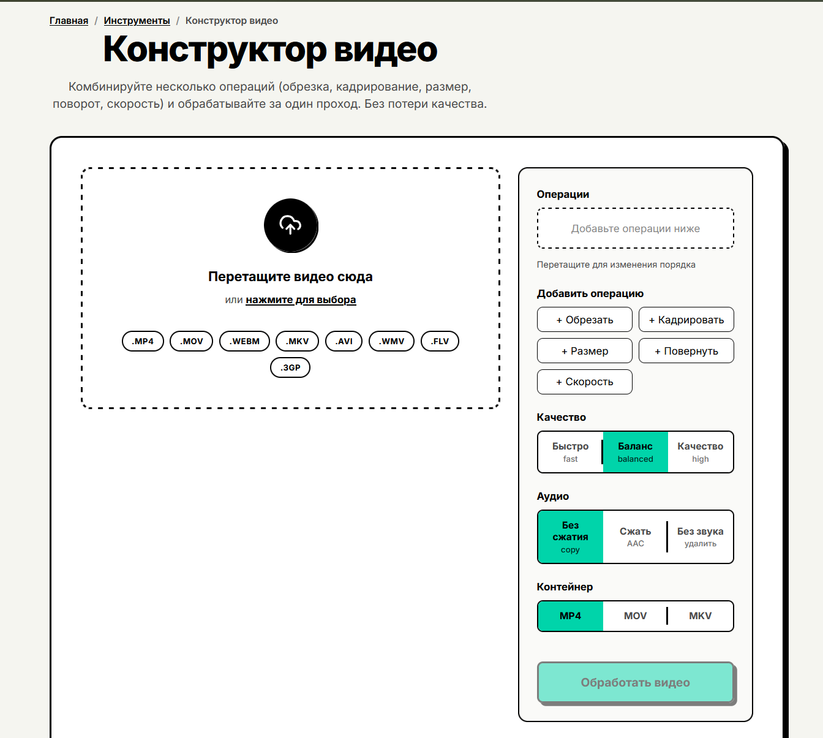Select Быстро fast quality option
The height and width of the screenshot is (738, 823).
pyautogui.click(x=570, y=452)
